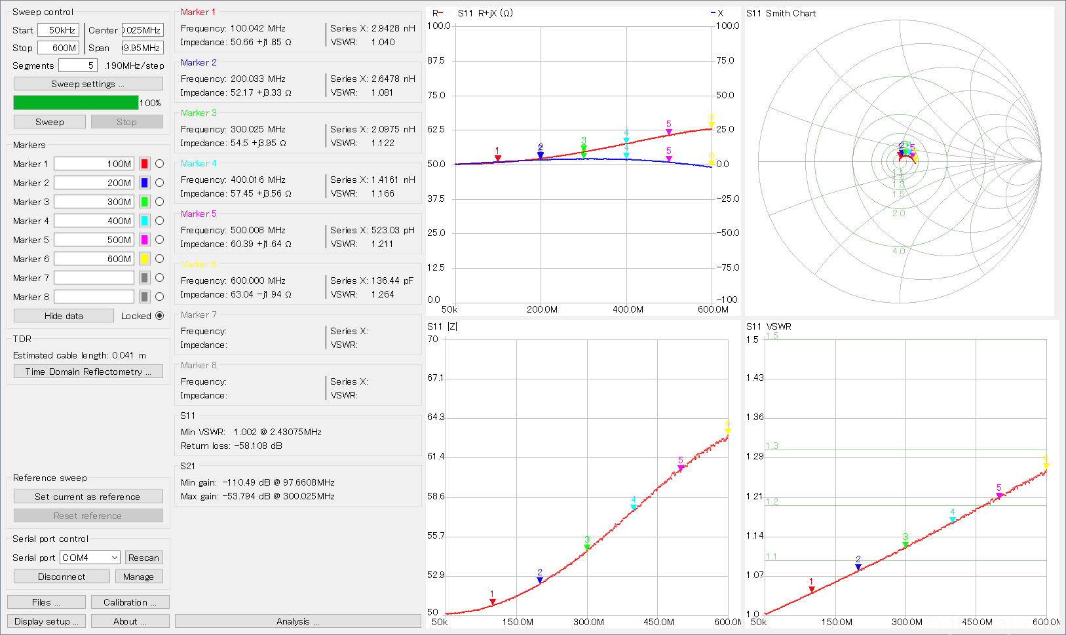1066x635 pixels.
Task: Open the Marker 5 magenta color swatch
Action: tap(145, 240)
